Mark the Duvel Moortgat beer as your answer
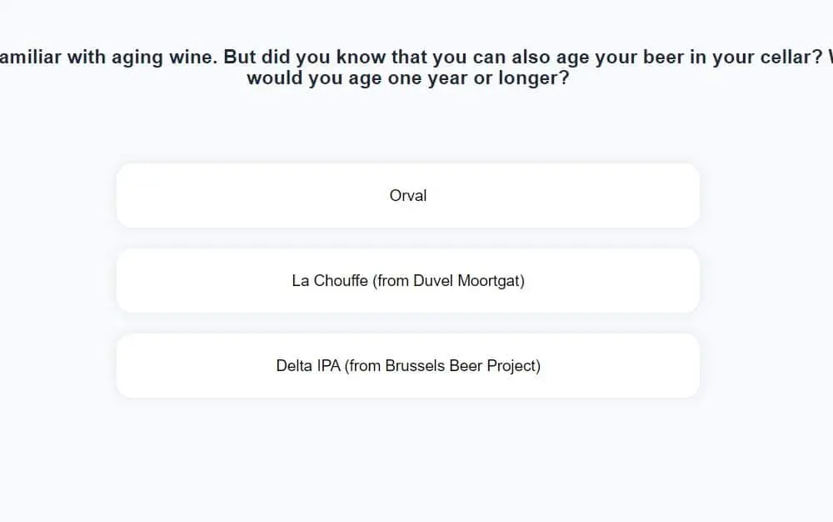The image size is (833, 522). [408, 281]
